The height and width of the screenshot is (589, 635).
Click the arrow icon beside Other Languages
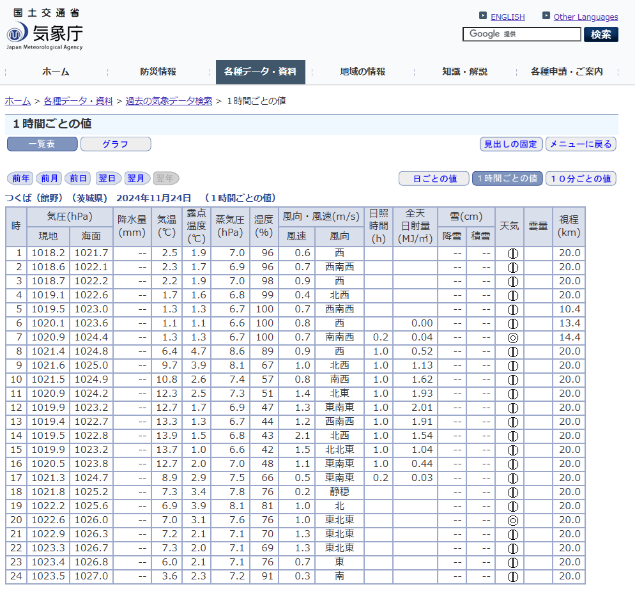(x=546, y=16)
